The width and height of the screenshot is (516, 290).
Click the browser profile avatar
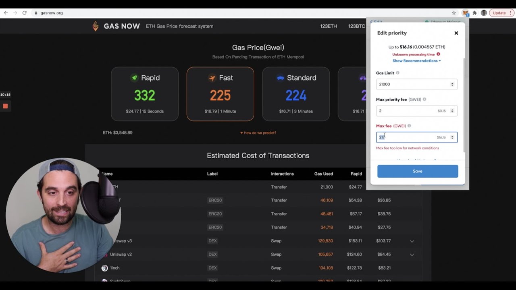click(x=483, y=12)
